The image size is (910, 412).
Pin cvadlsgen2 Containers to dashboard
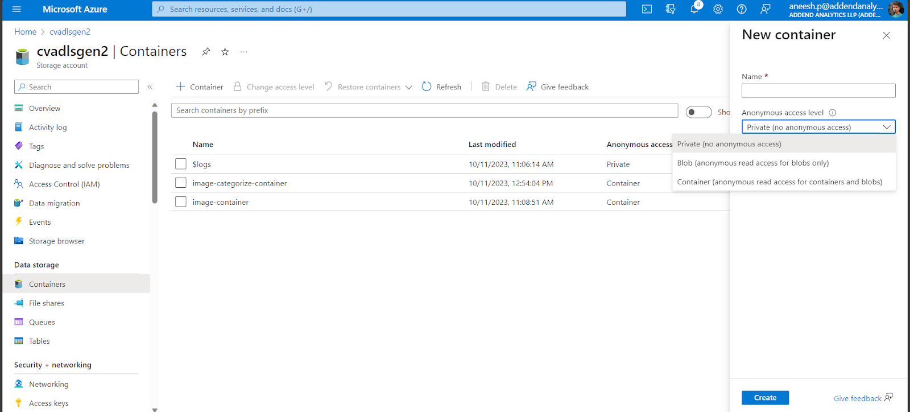[x=206, y=52]
